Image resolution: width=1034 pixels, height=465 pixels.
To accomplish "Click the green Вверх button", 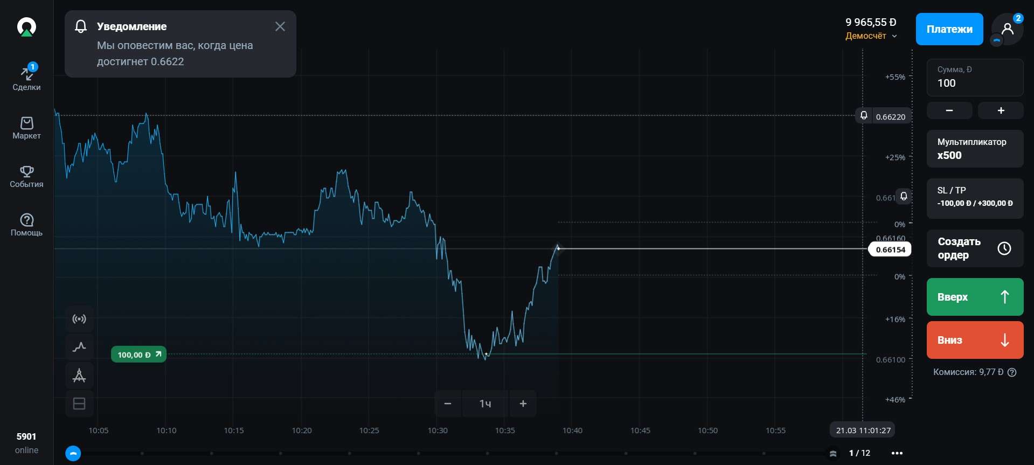I will click(x=975, y=297).
